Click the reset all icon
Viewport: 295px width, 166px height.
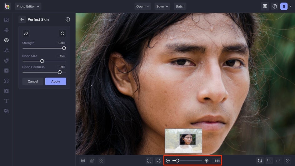click(x=260, y=161)
